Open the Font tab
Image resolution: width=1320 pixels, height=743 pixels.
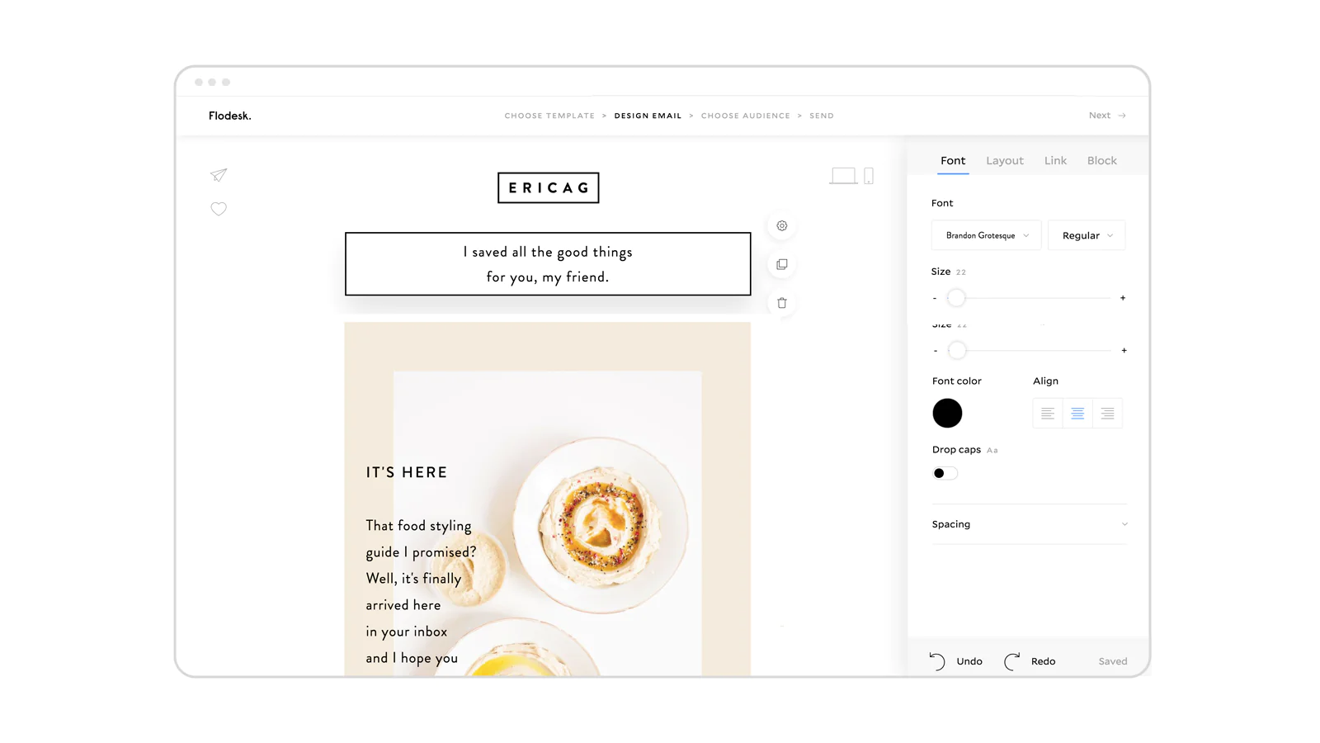click(x=953, y=161)
